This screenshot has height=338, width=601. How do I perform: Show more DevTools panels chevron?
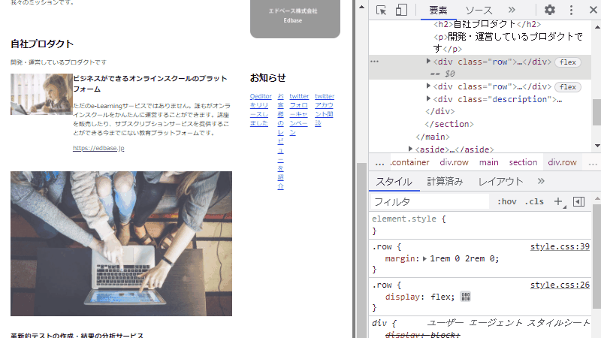click(x=512, y=10)
